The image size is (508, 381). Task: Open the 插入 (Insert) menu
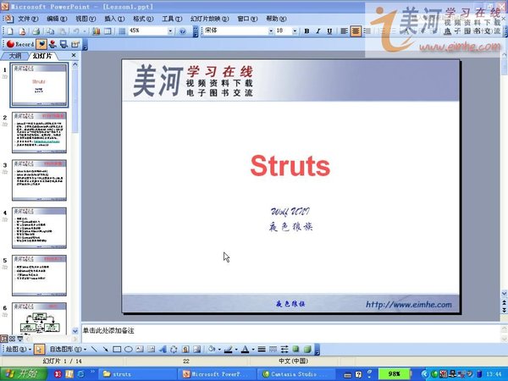(112, 18)
